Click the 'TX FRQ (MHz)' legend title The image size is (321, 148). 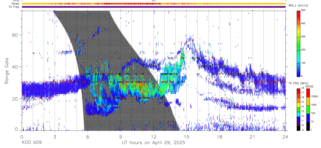point(299,83)
